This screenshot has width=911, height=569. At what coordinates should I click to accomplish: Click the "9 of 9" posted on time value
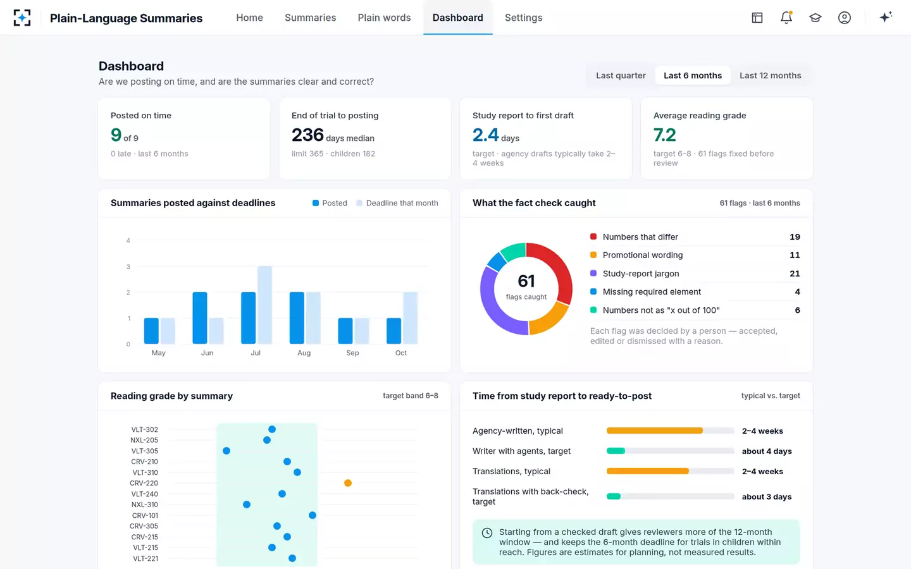tap(125, 135)
